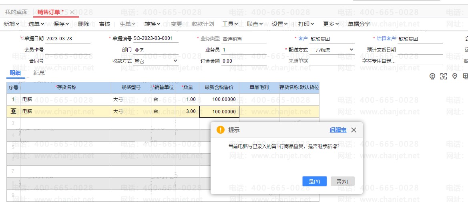Click the 单据分享 toolbar button
The image size is (468, 202).
pos(359,24)
